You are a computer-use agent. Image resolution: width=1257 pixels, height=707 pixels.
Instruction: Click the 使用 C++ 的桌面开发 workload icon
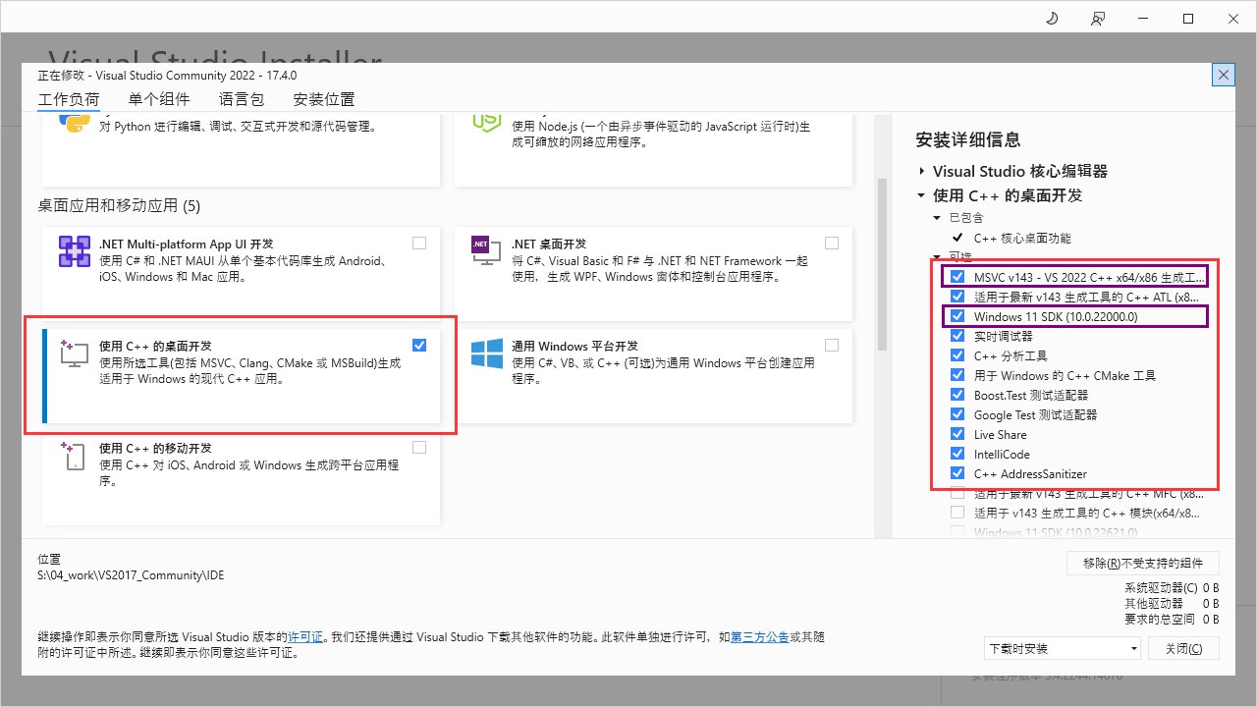click(x=76, y=353)
